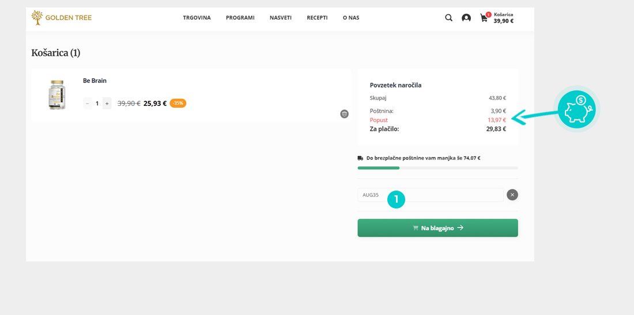Increase Be Brain quantity by one

[x=107, y=104]
